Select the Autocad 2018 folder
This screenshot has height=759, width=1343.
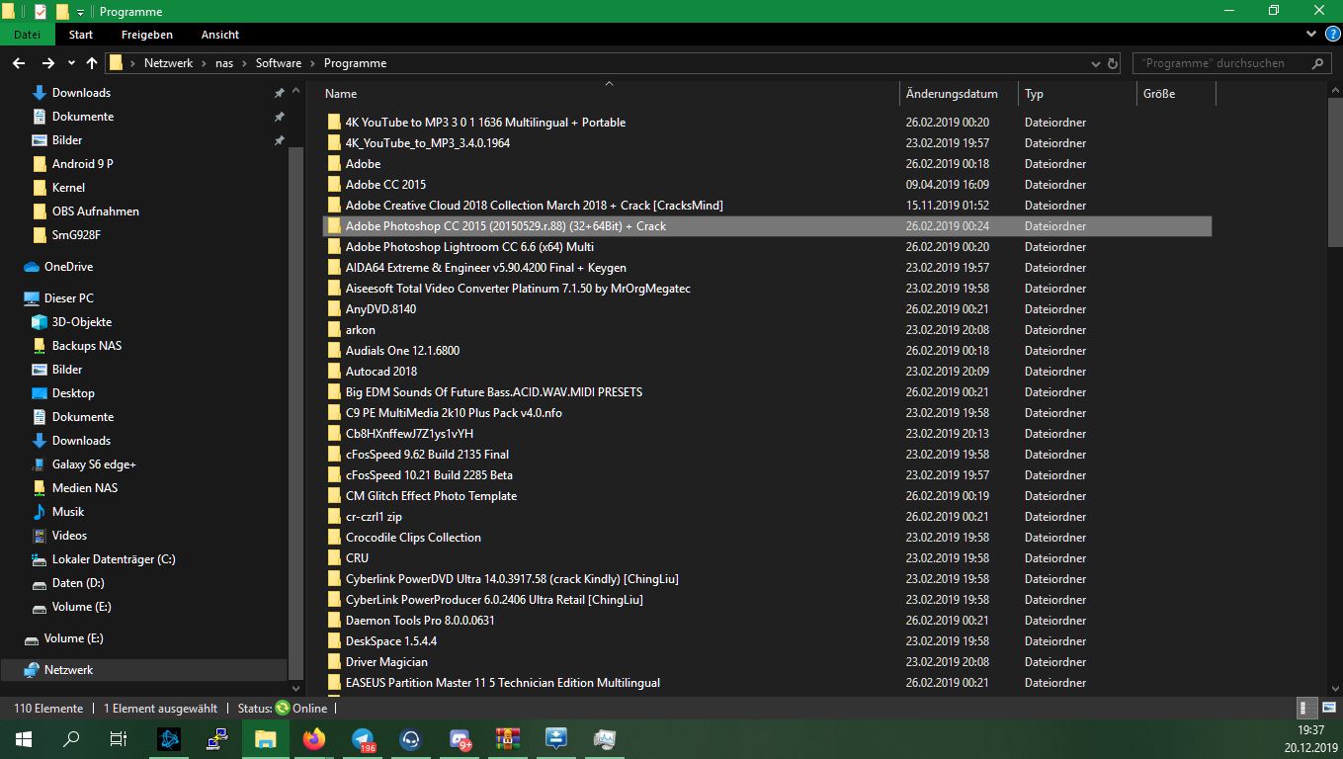[380, 372]
